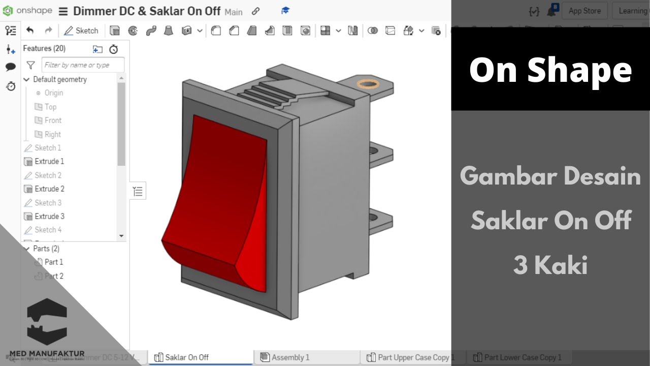Open the Transform tool dropdown arrow
Image resolution: width=650 pixels, height=366 pixels.
pos(421,30)
